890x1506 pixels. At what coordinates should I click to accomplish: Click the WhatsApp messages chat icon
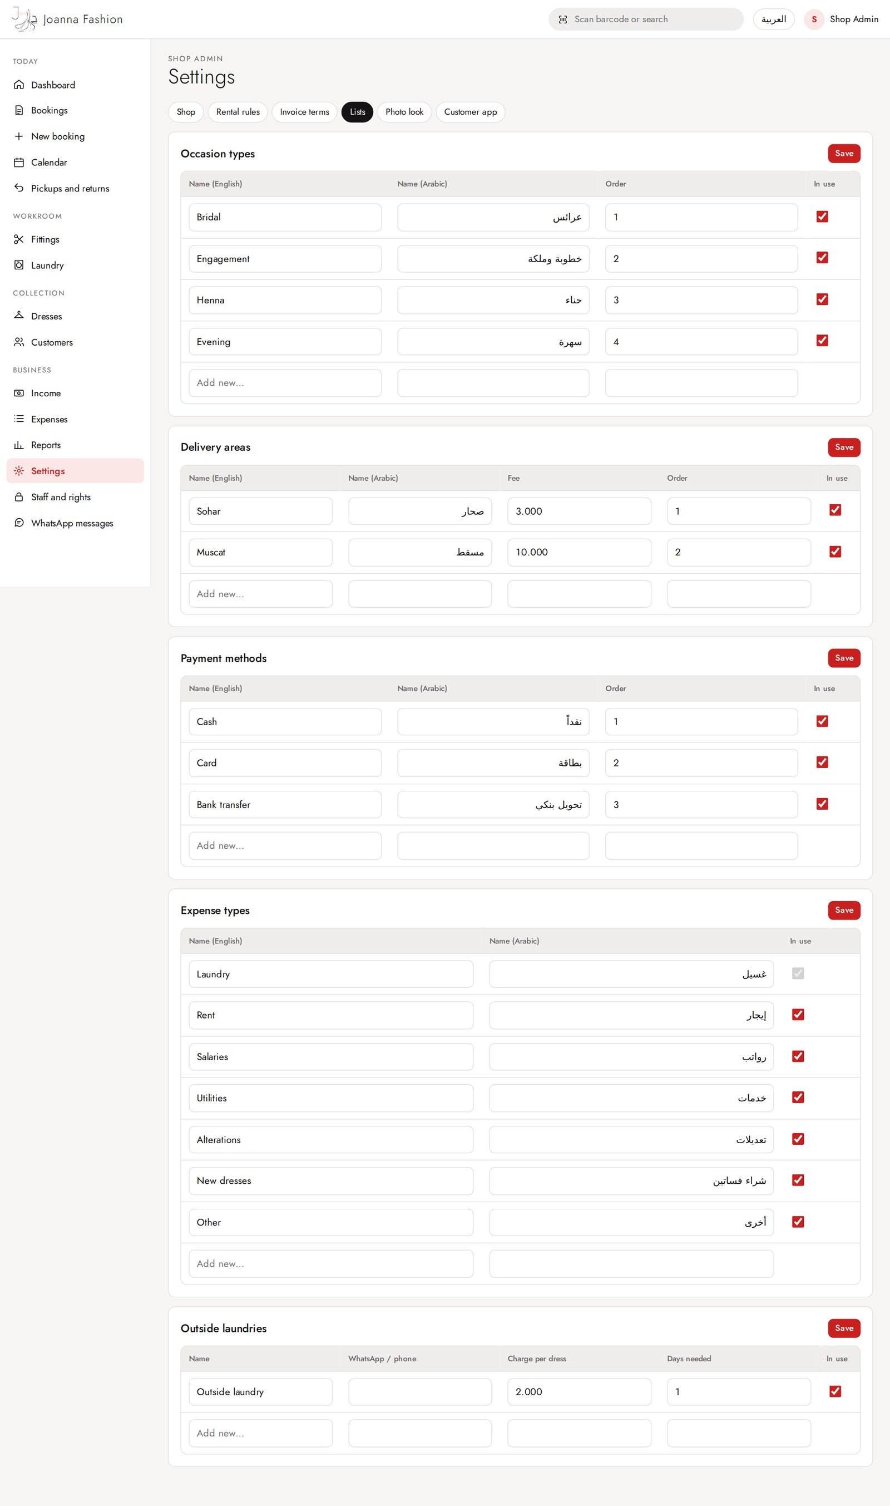[x=19, y=523]
